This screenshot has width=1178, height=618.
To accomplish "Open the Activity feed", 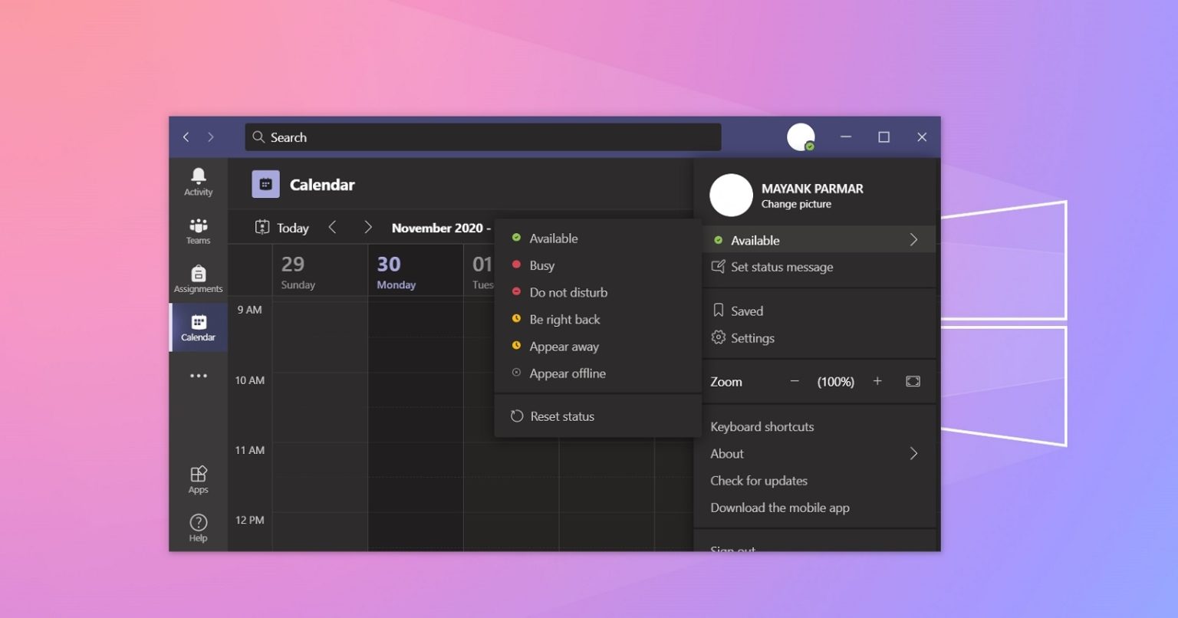I will 198,182.
